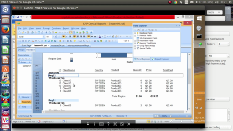The height and width of the screenshot is (131, 233).
Task: Switch to subreportlesson04.rpt tab
Action: (78, 45)
